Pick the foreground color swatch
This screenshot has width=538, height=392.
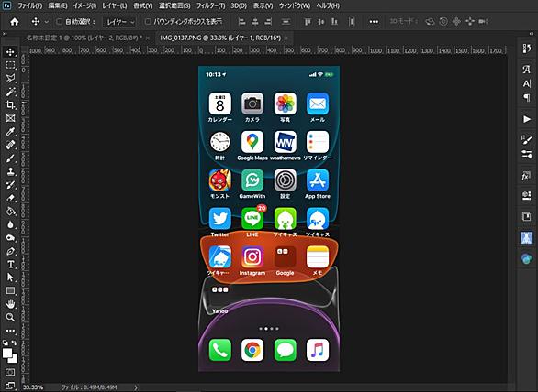[x=7, y=353]
